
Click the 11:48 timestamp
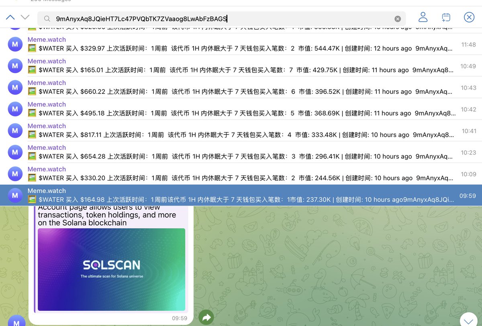pos(468,45)
